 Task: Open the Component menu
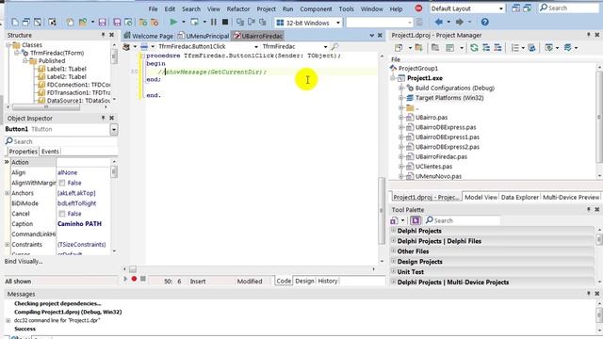click(x=316, y=8)
